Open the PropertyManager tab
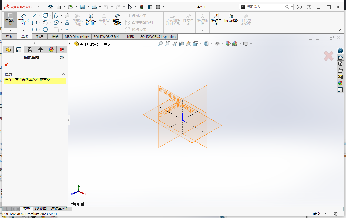 (19, 50)
